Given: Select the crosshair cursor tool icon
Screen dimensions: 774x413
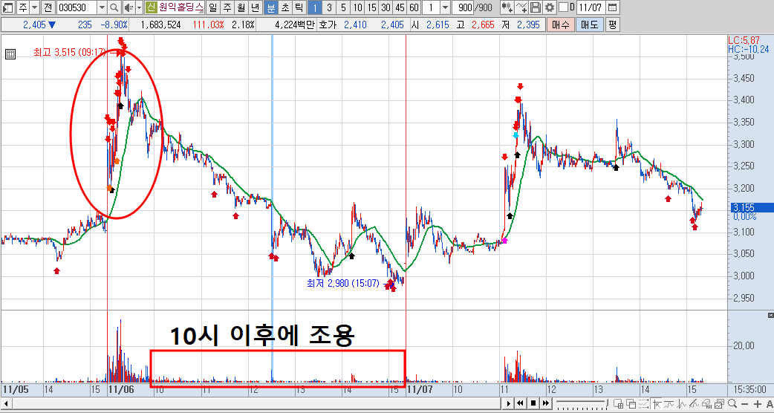Looking at the screenshot, I should [x=657, y=403].
